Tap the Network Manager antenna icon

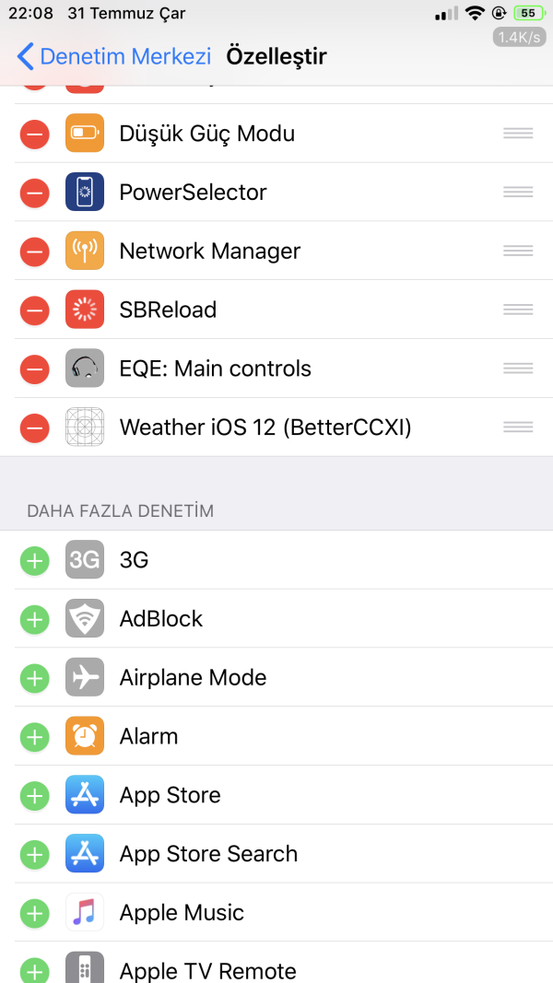tap(85, 251)
